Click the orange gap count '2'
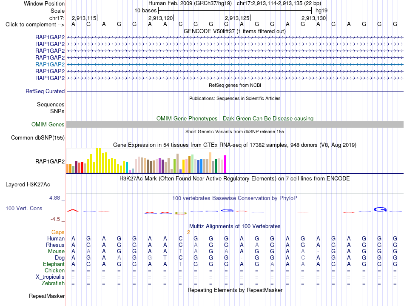This screenshot has height=306, width=404. coord(188,232)
